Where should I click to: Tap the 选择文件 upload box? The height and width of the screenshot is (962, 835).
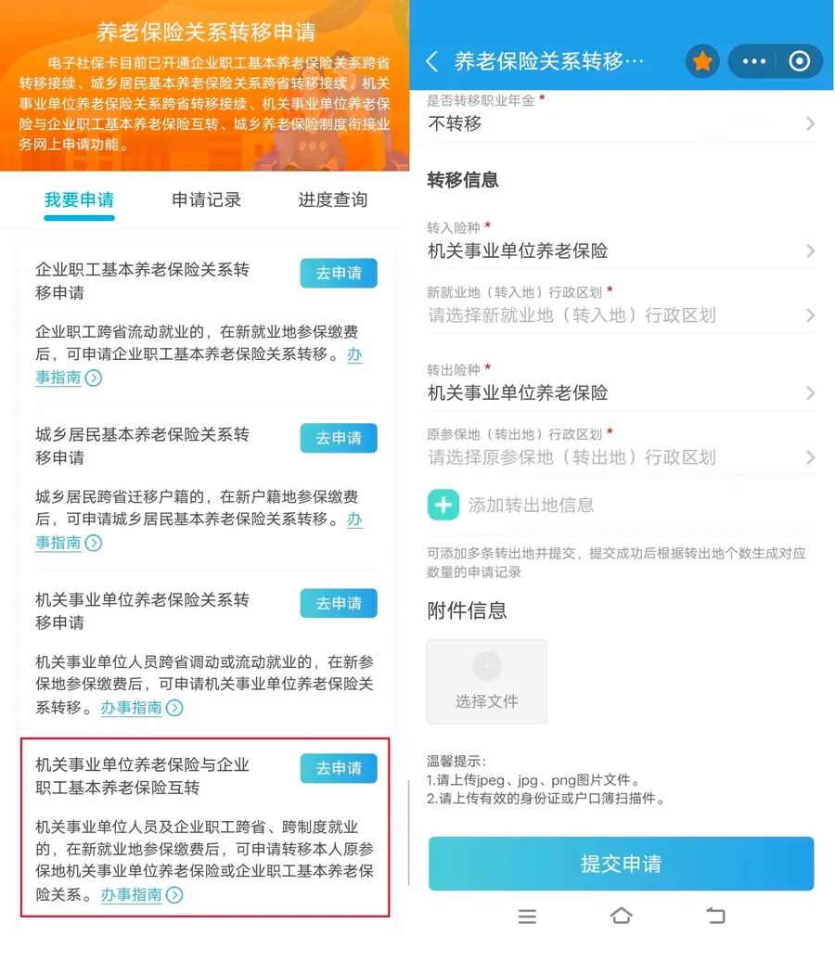tap(486, 682)
